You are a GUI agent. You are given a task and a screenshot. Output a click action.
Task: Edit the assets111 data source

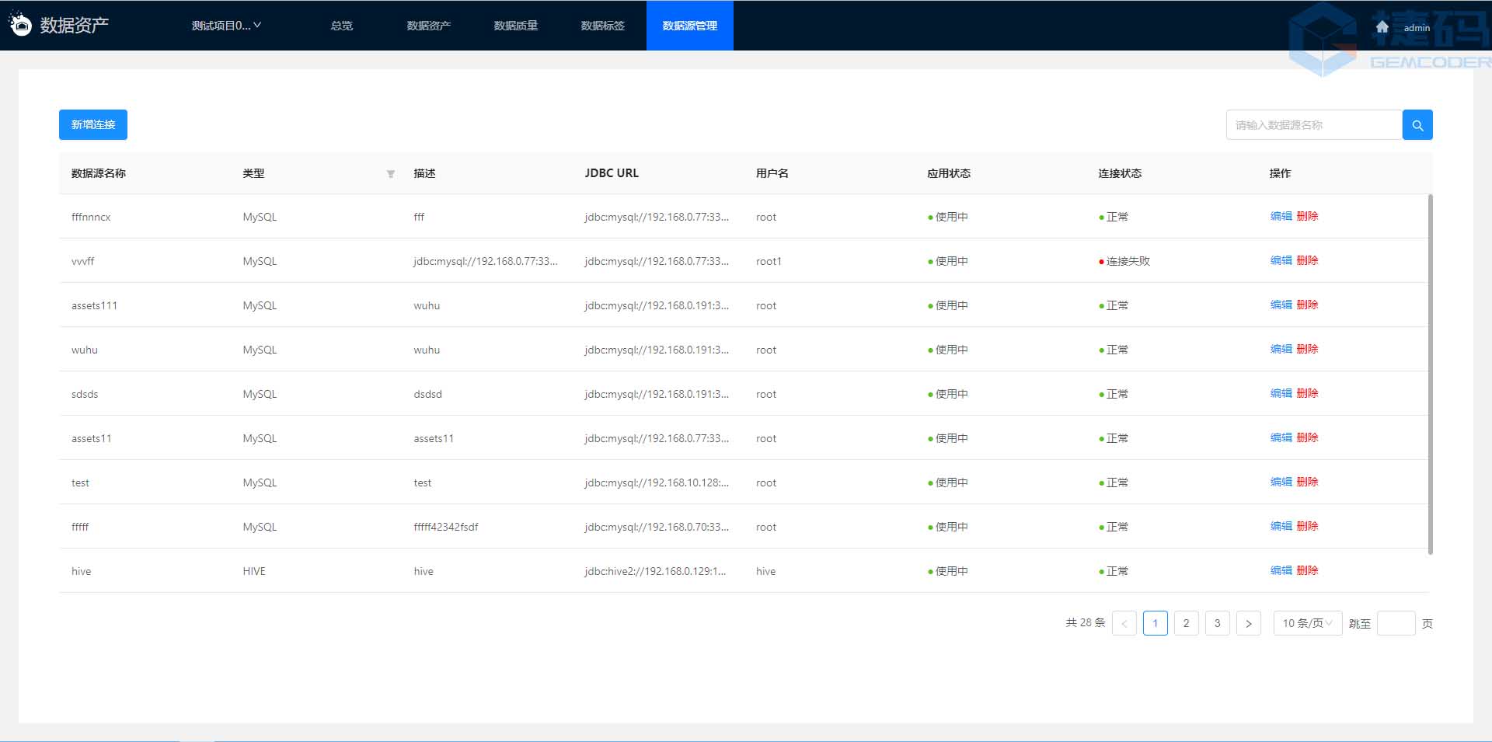click(1281, 305)
